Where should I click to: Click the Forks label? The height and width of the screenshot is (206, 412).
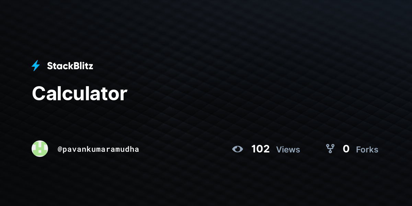[x=367, y=150]
